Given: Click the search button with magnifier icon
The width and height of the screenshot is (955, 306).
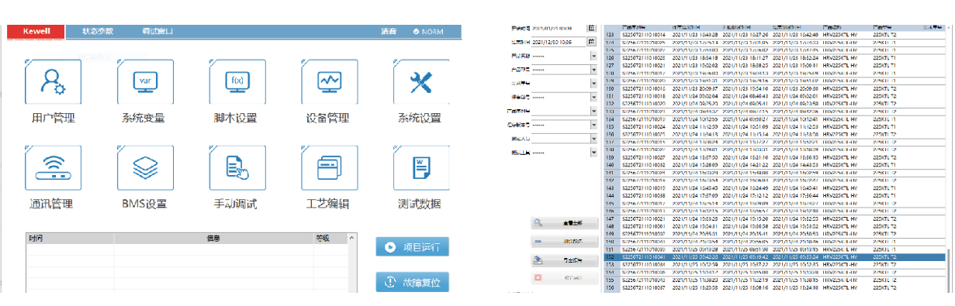Looking at the screenshot, I should click(565, 223).
